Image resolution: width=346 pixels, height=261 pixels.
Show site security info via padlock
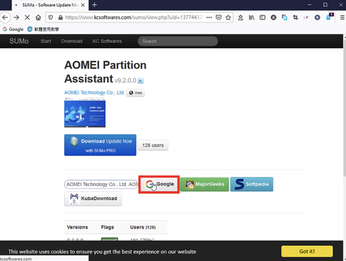60,18
